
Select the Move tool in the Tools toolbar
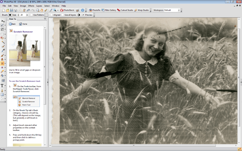[x=3, y=21]
